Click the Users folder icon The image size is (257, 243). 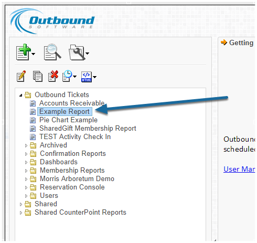[33, 196]
